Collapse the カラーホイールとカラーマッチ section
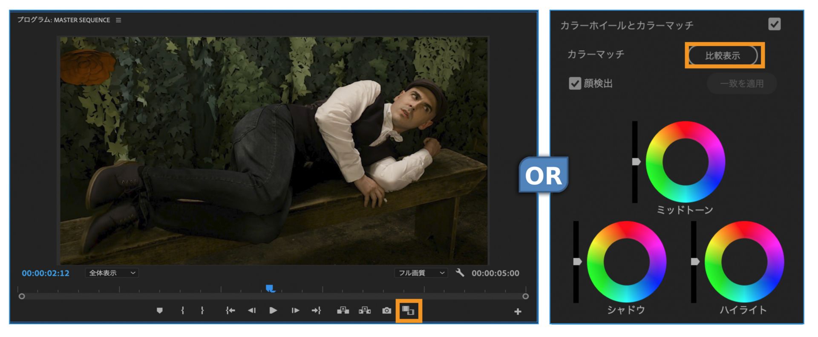The image size is (818, 337). click(627, 26)
